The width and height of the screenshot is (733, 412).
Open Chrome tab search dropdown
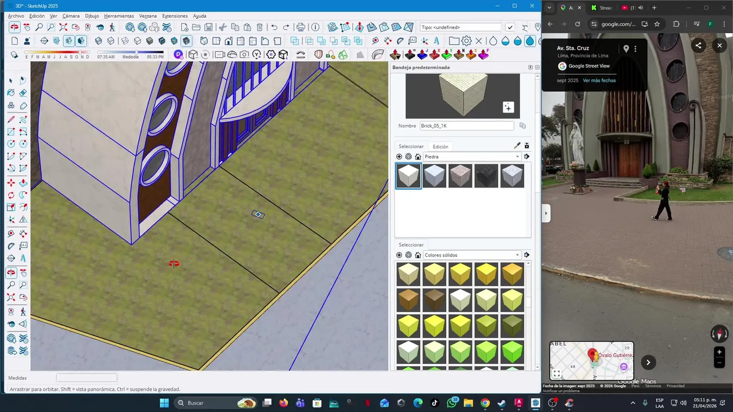point(550,7)
